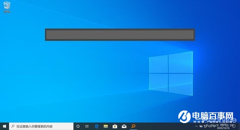Click the taskbar search input box
The width and height of the screenshot is (240, 130).
(41, 126)
